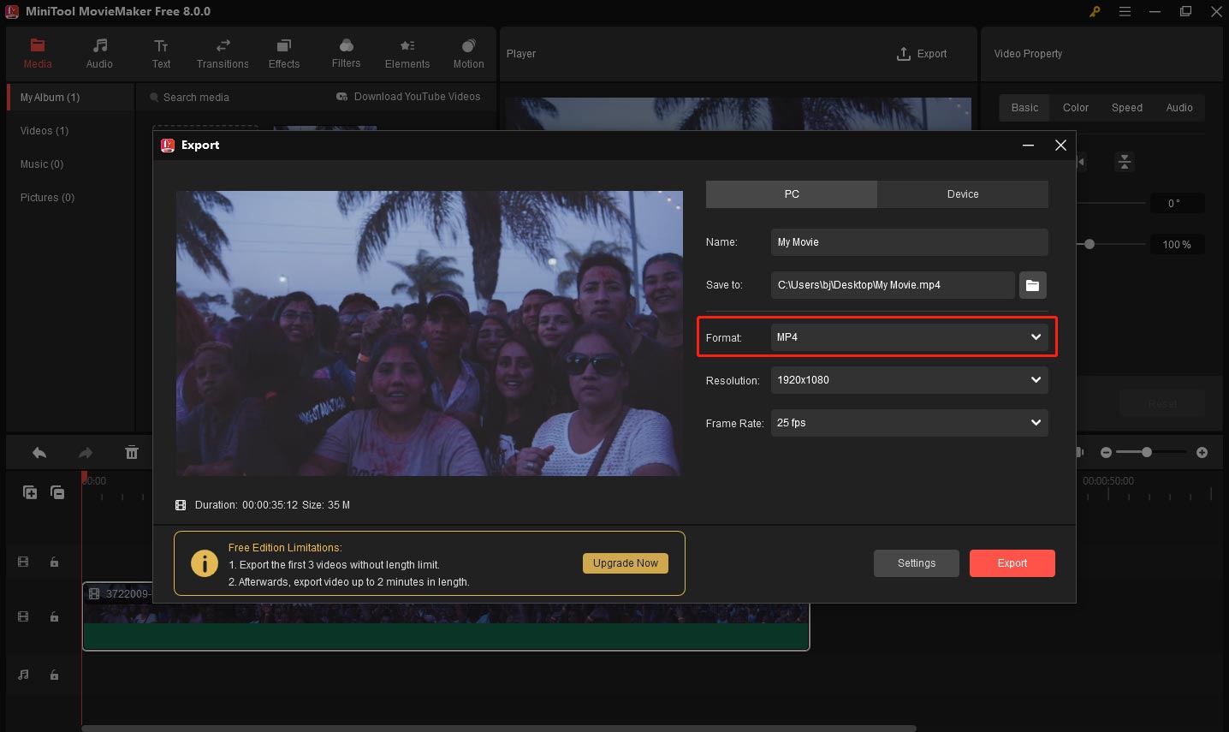Click the undo arrow above timeline
Viewport: 1229px width, 732px height.
point(39,453)
